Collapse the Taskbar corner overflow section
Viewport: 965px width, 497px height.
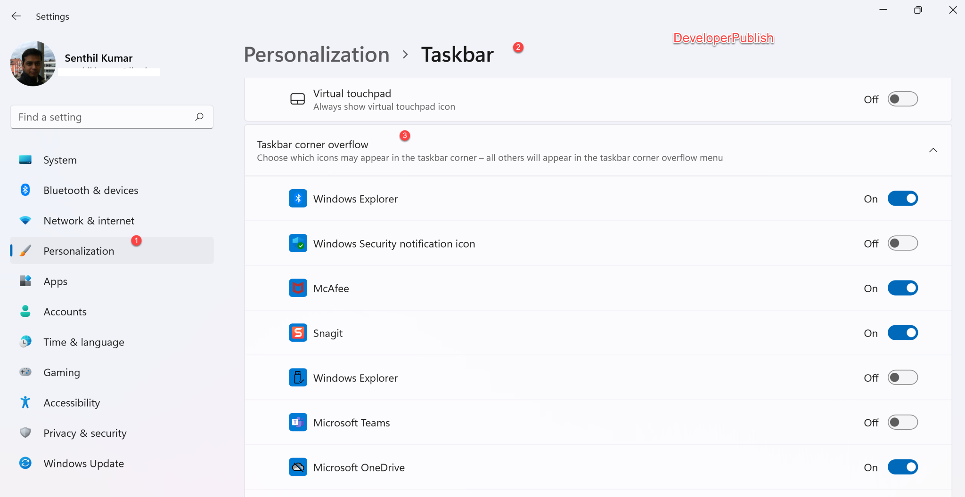[933, 150]
